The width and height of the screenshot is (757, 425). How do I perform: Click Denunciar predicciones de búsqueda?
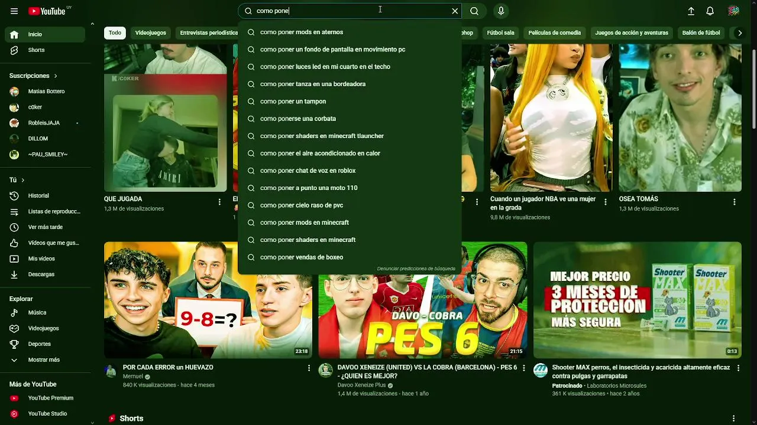pos(416,269)
